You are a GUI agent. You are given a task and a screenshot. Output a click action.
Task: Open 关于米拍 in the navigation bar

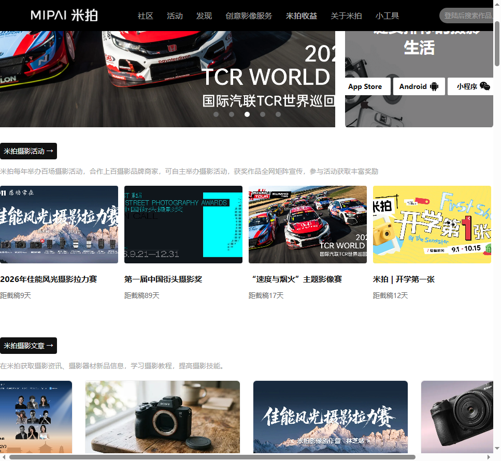[x=346, y=16]
